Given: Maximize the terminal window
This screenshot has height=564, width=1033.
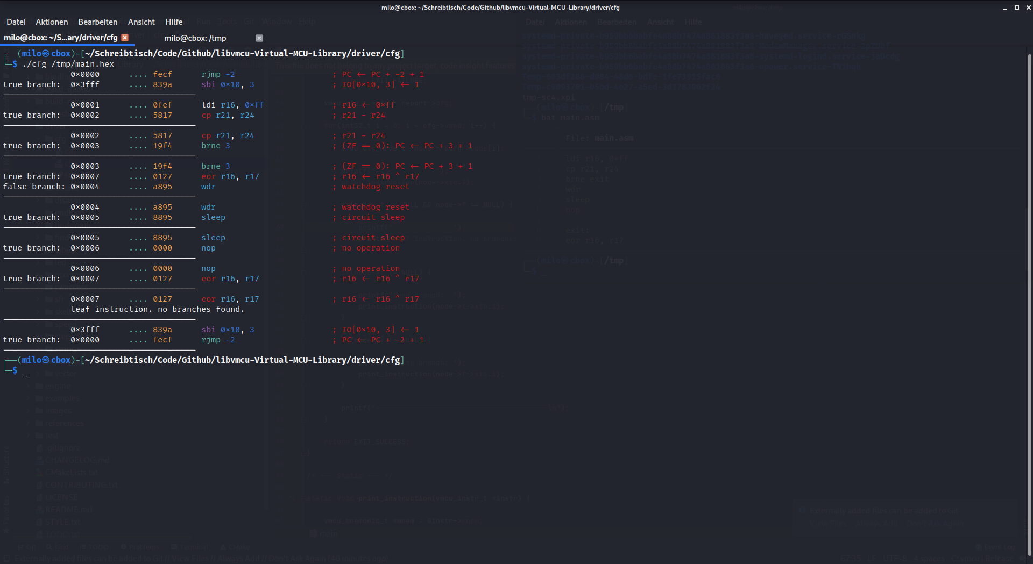Looking at the screenshot, I should point(1016,8).
